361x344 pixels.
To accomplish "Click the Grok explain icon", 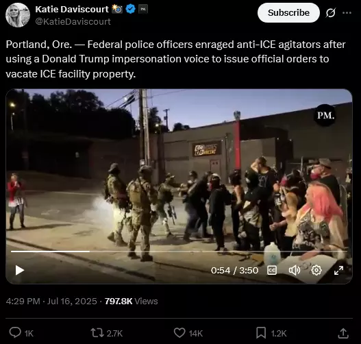I will point(330,12).
